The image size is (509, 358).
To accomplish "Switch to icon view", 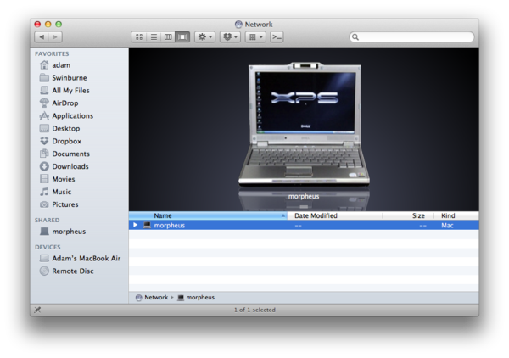I will point(139,37).
